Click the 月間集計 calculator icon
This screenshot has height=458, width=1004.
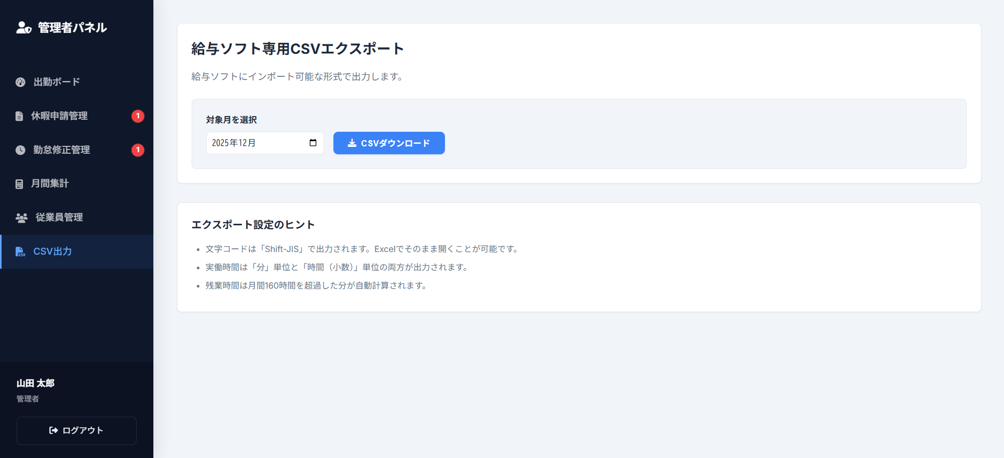(x=19, y=184)
